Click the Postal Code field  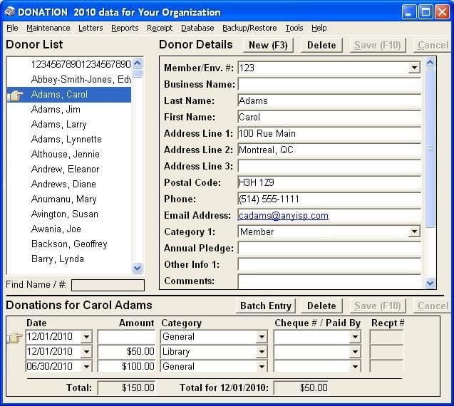click(329, 182)
